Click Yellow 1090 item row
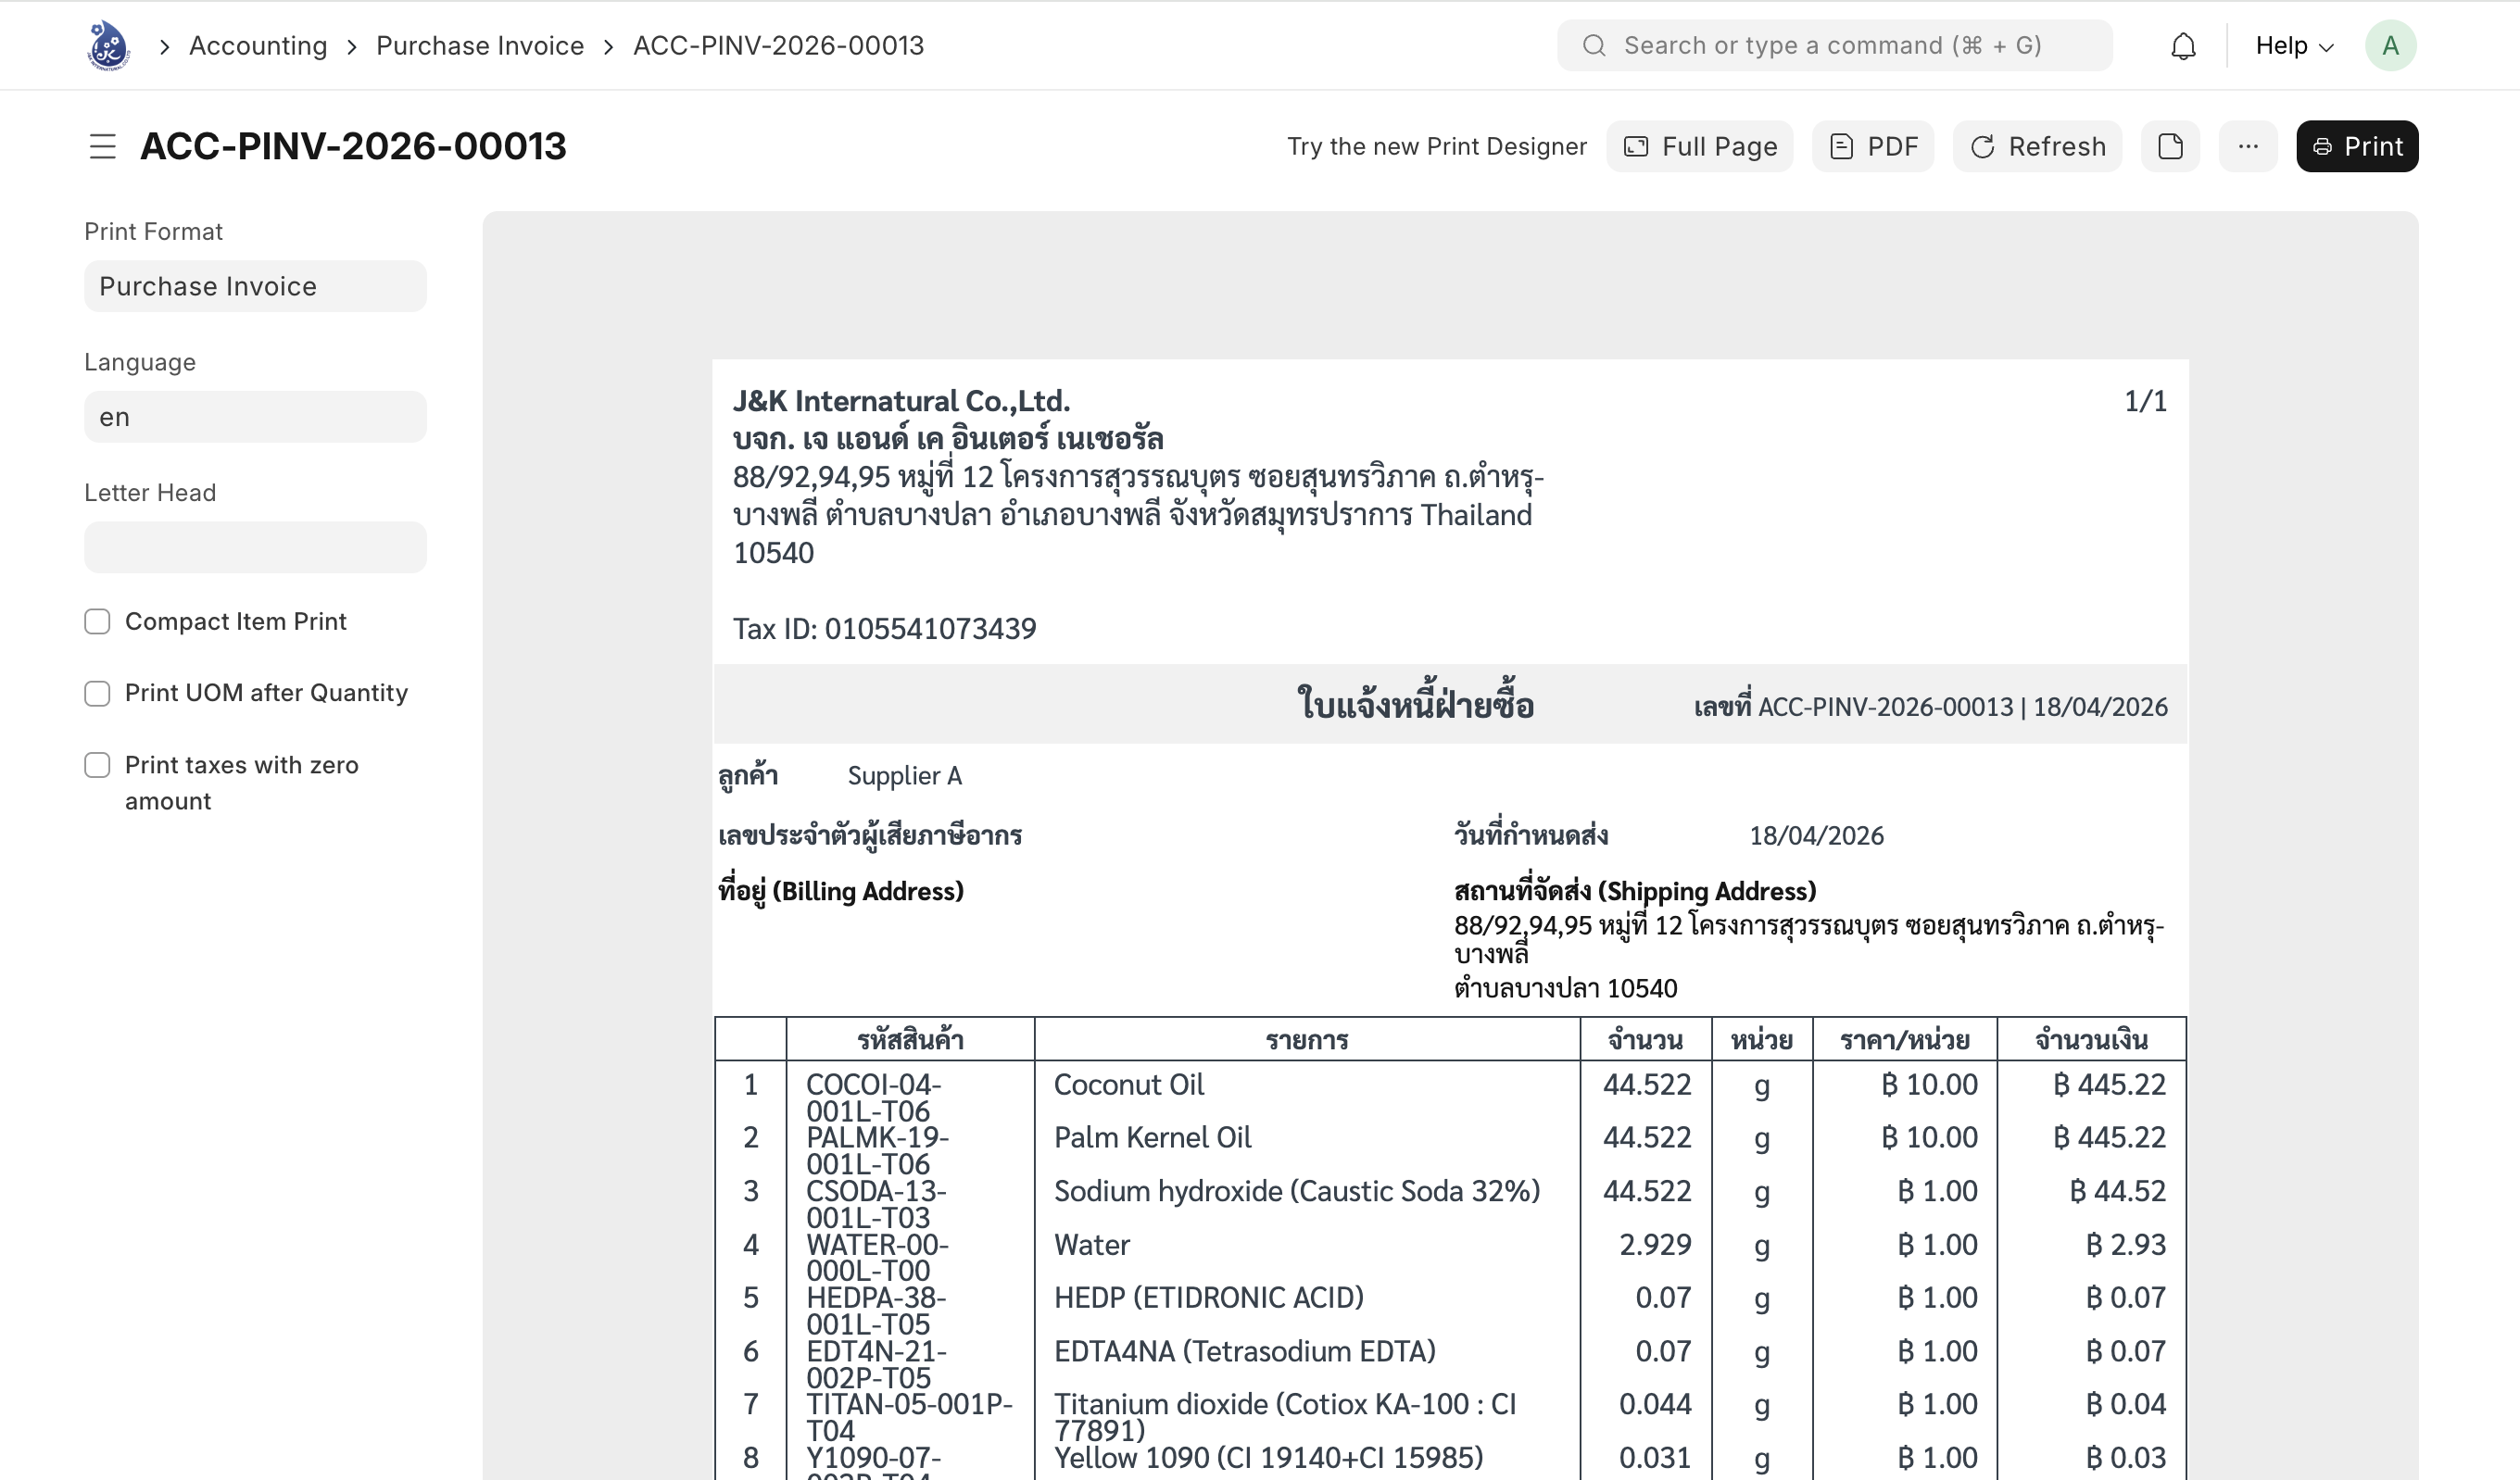The width and height of the screenshot is (2520, 1480). tap(1268, 1458)
